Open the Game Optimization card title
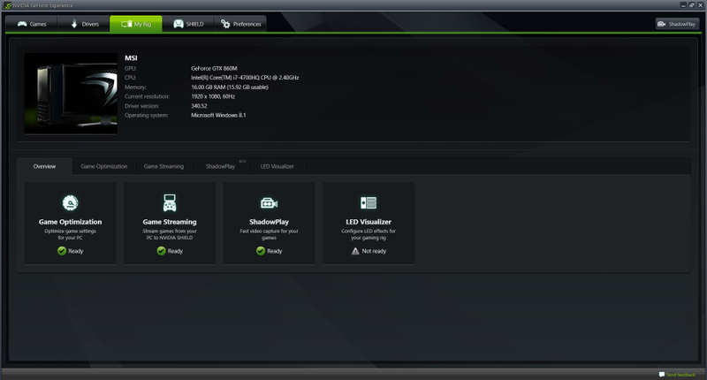Viewport: 707px width, 380px height. (71, 222)
